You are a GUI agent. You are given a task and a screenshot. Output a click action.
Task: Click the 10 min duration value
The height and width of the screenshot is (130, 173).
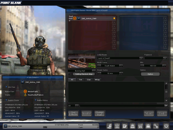(x=110, y=73)
